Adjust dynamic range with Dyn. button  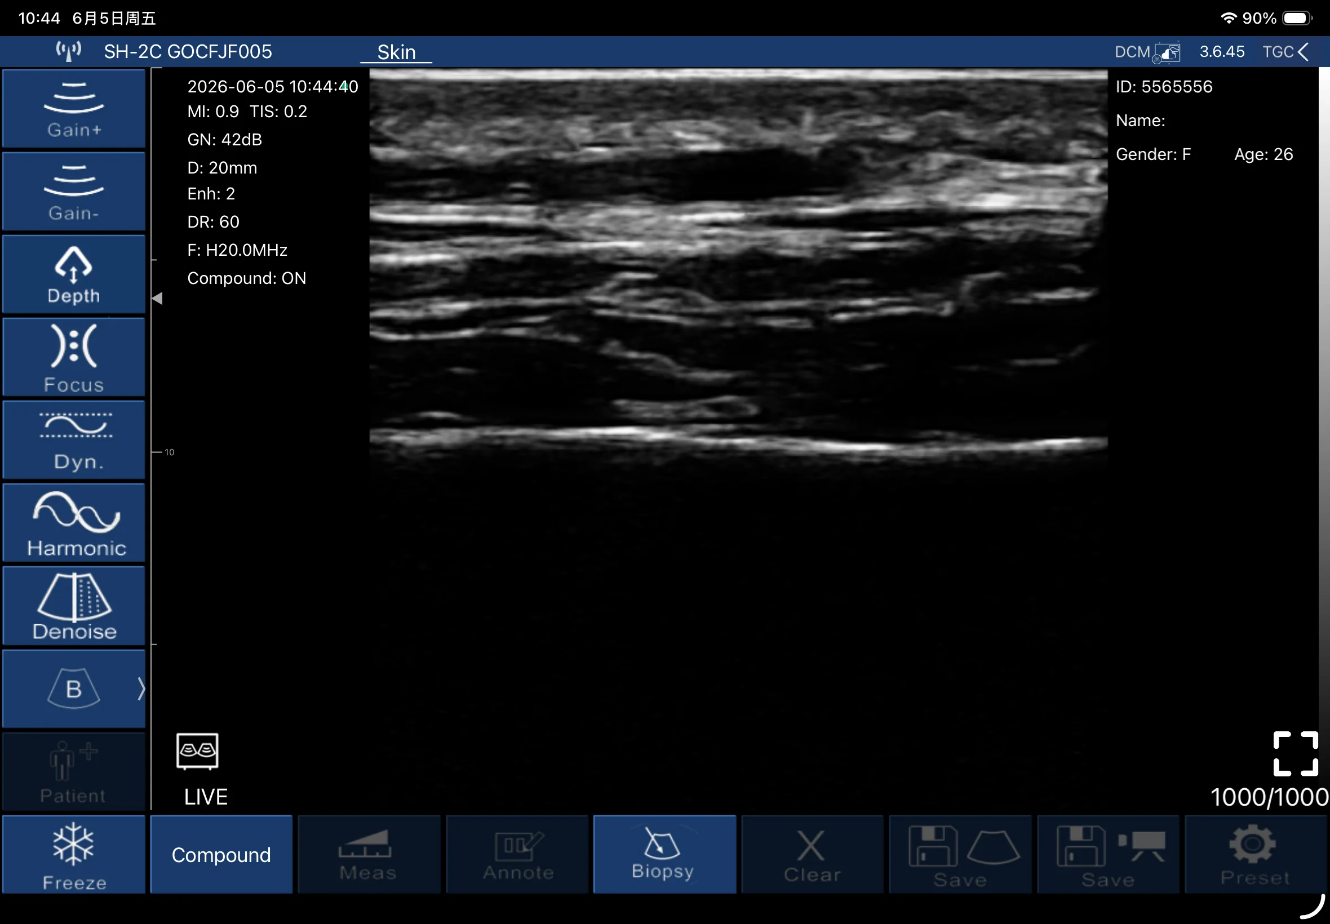tap(73, 440)
